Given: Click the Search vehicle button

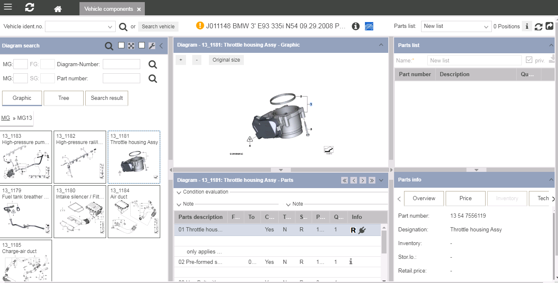Looking at the screenshot, I should (x=158, y=27).
